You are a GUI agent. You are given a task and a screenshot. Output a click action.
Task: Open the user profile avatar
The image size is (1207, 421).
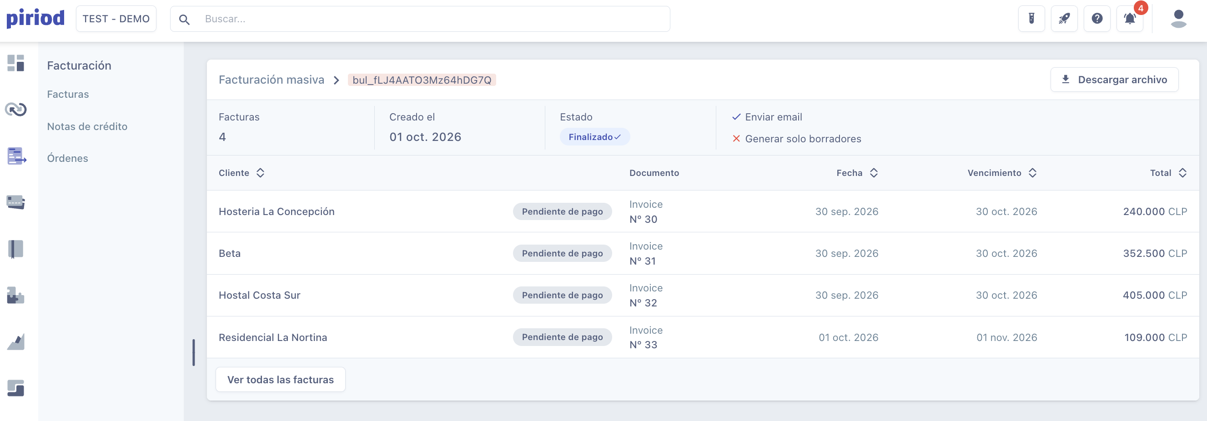tap(1178, 19)
